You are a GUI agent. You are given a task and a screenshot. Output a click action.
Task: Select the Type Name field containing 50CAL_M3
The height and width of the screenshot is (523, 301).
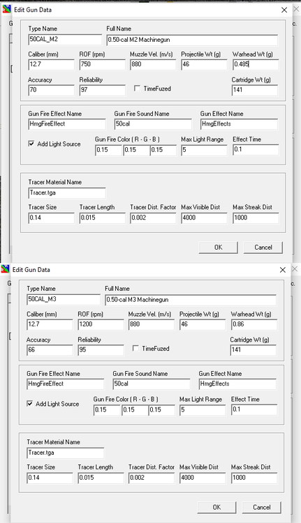[x=64, y=299]
